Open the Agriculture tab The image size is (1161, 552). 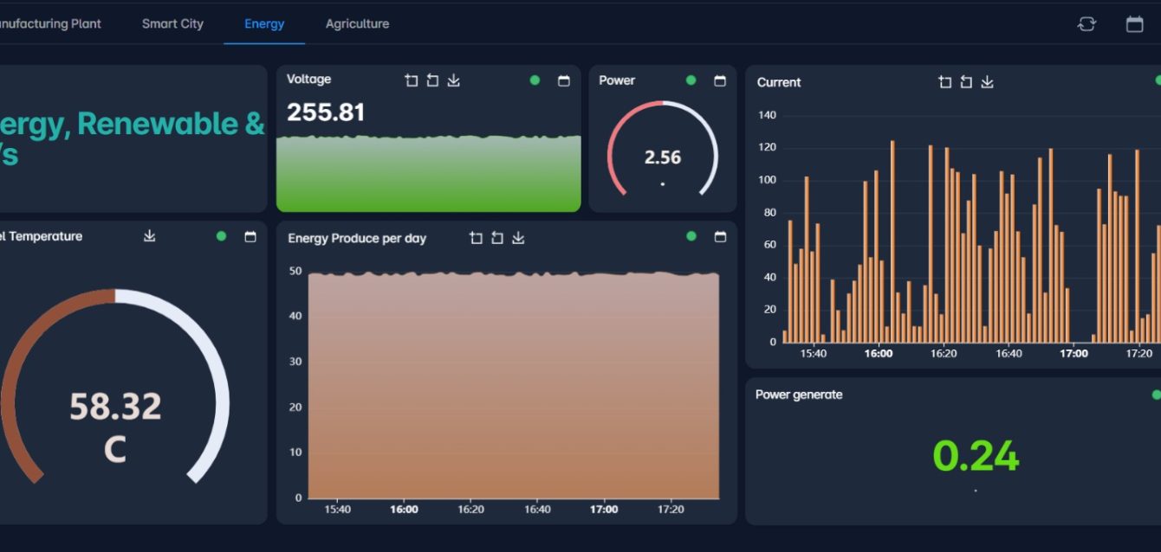(x=357, y=24)
